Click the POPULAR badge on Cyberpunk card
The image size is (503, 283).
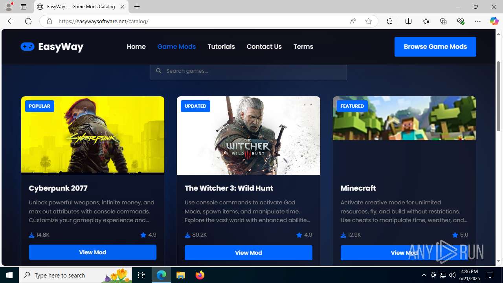point(40,106)
